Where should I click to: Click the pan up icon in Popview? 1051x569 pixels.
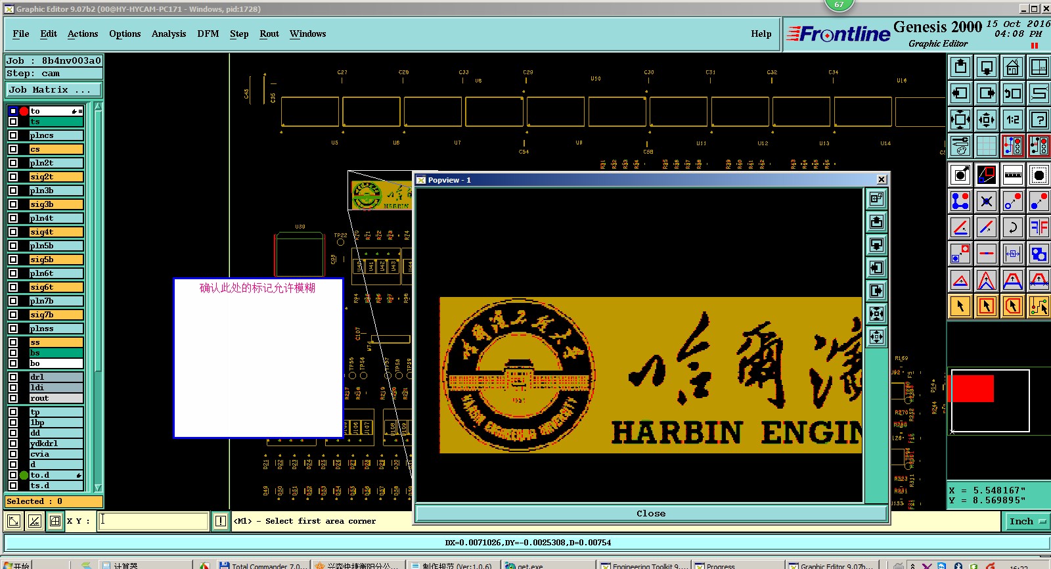point(877,222)
